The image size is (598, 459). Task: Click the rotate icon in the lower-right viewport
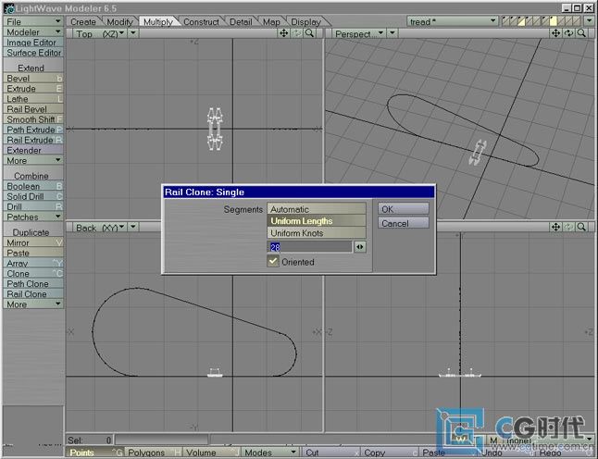[568, 228]
